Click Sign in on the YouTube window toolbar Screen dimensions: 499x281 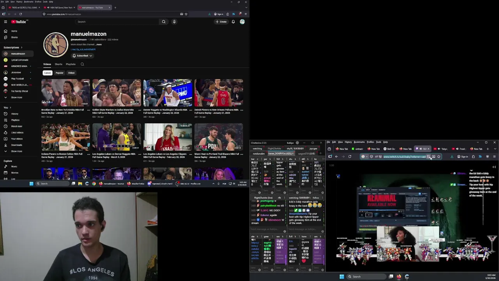point(219,14)
